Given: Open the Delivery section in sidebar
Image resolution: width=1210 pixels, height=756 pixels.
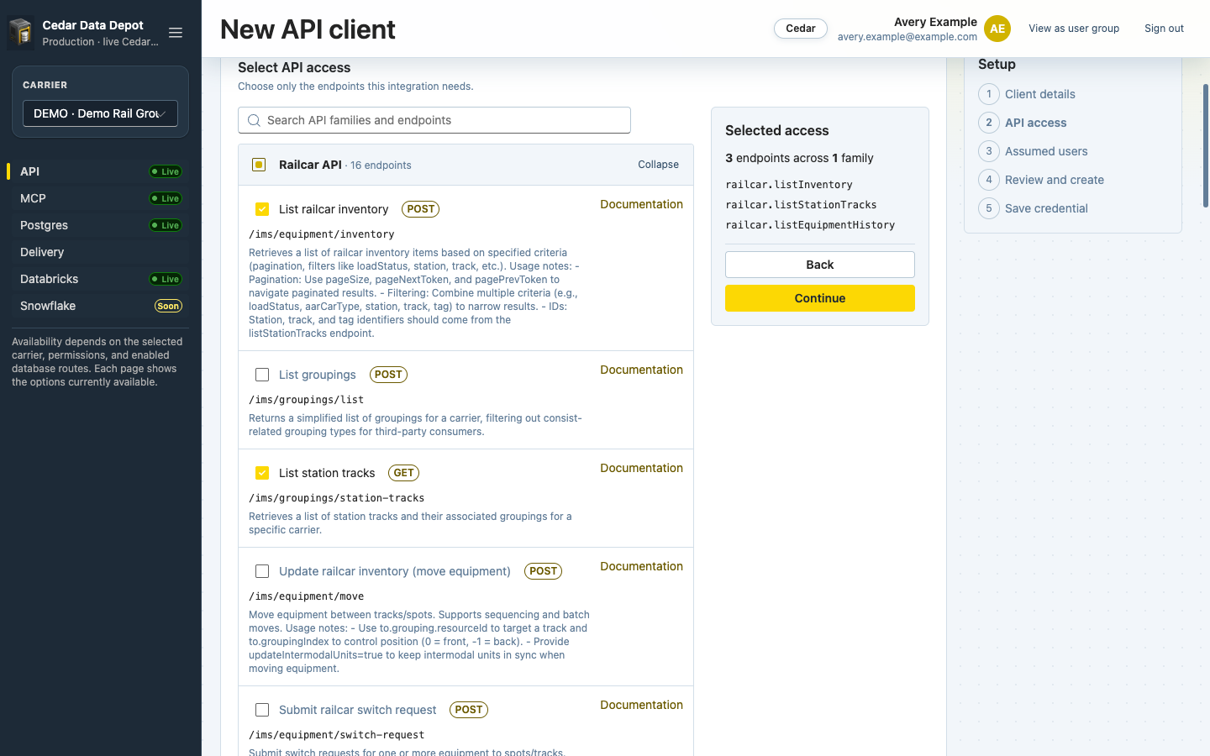Looking at the screenshot, I should 101,252.
